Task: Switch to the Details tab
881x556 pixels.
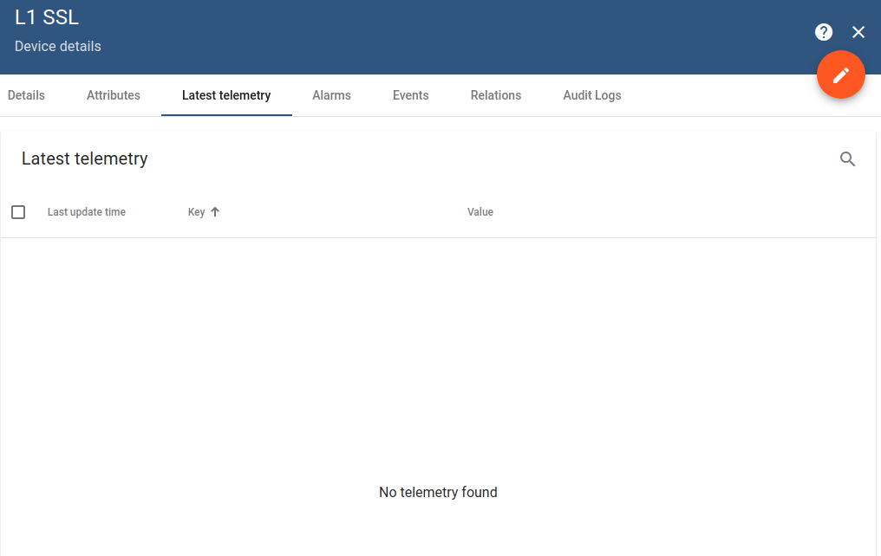Action: coord(26,95)
